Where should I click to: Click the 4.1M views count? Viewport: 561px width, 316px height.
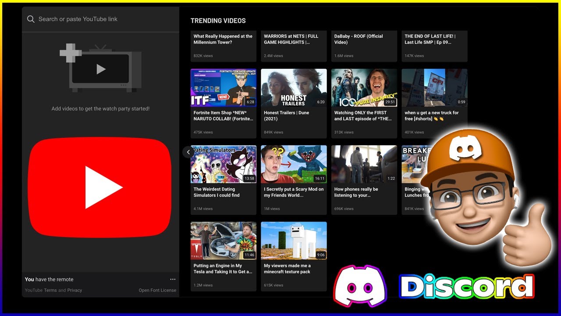coord(203,209)
